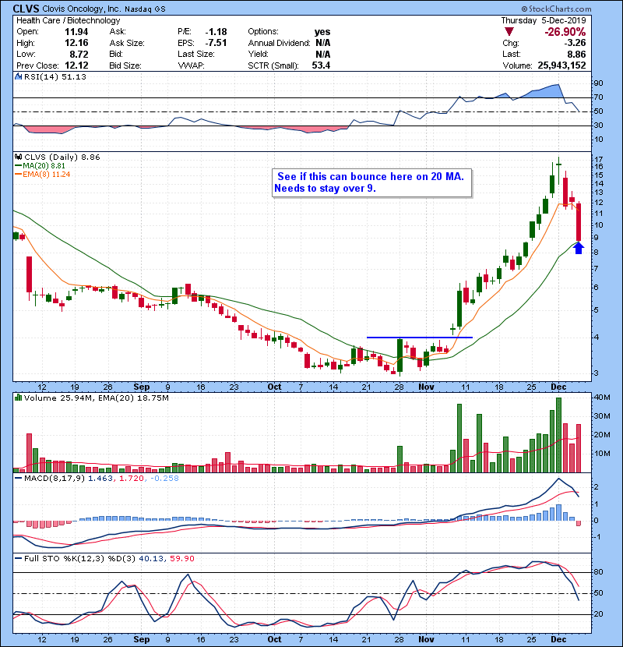
Task: Click the Health Care / Biotechnology sector text
Action: pyautogui.click(x=69, y=20)
